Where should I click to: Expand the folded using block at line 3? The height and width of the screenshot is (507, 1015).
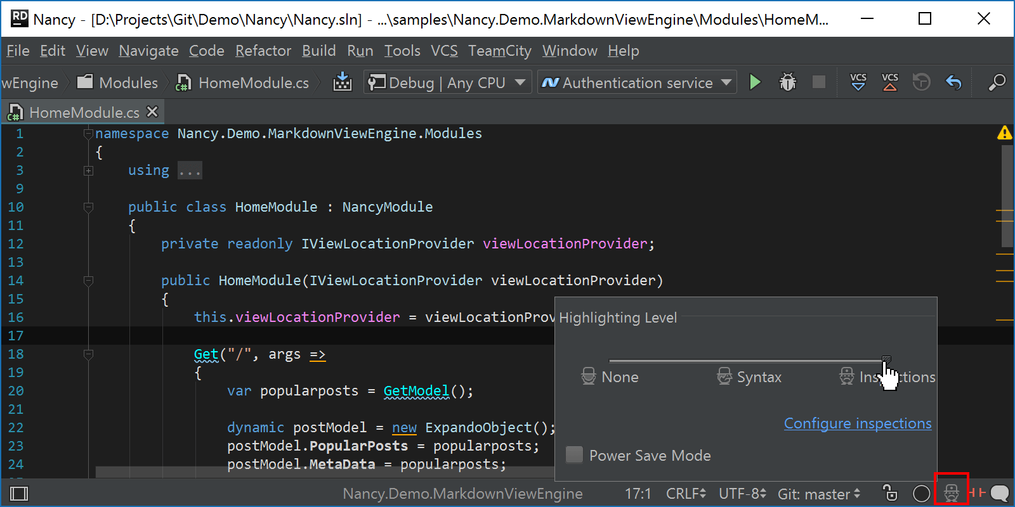point(88,170)
